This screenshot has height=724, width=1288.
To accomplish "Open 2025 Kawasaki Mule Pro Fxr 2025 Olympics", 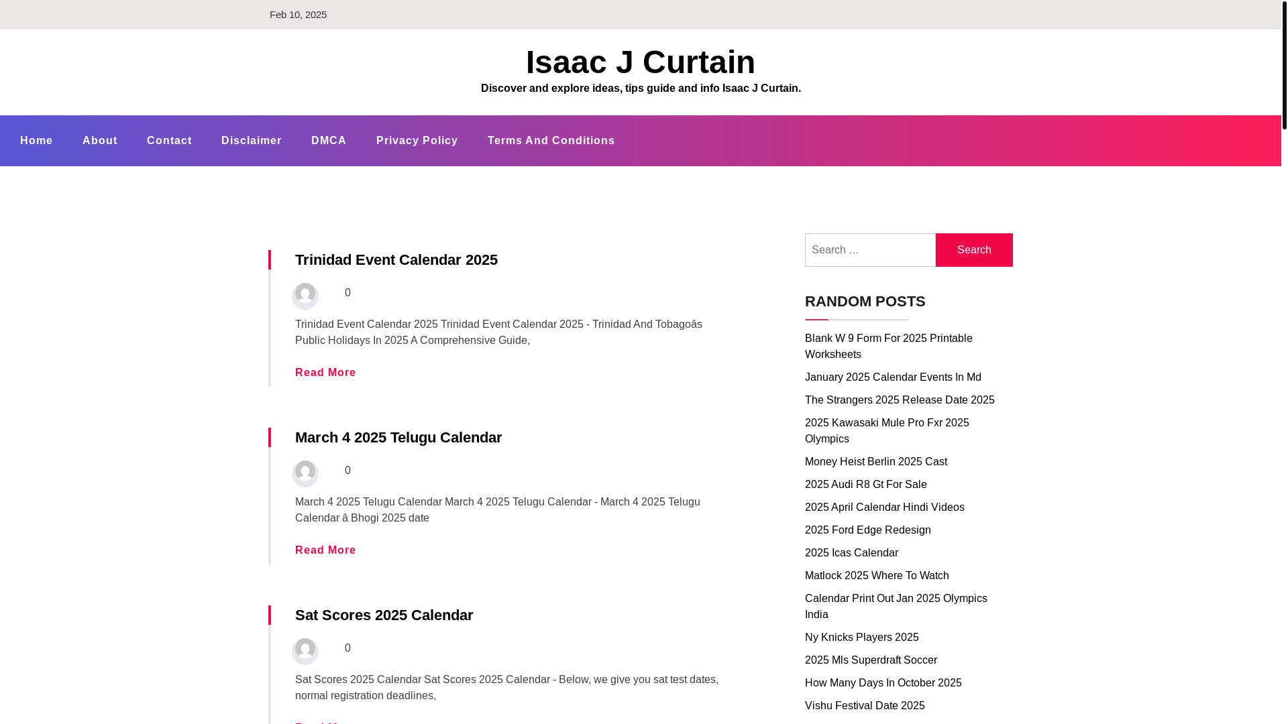I will pyautogui.click(x=887, y=431).
